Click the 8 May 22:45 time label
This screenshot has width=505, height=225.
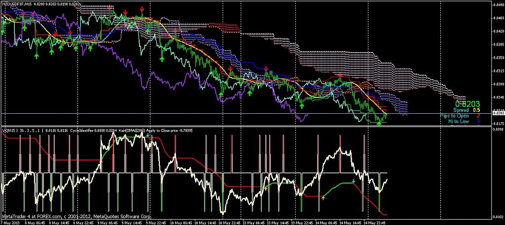(83, 223)
